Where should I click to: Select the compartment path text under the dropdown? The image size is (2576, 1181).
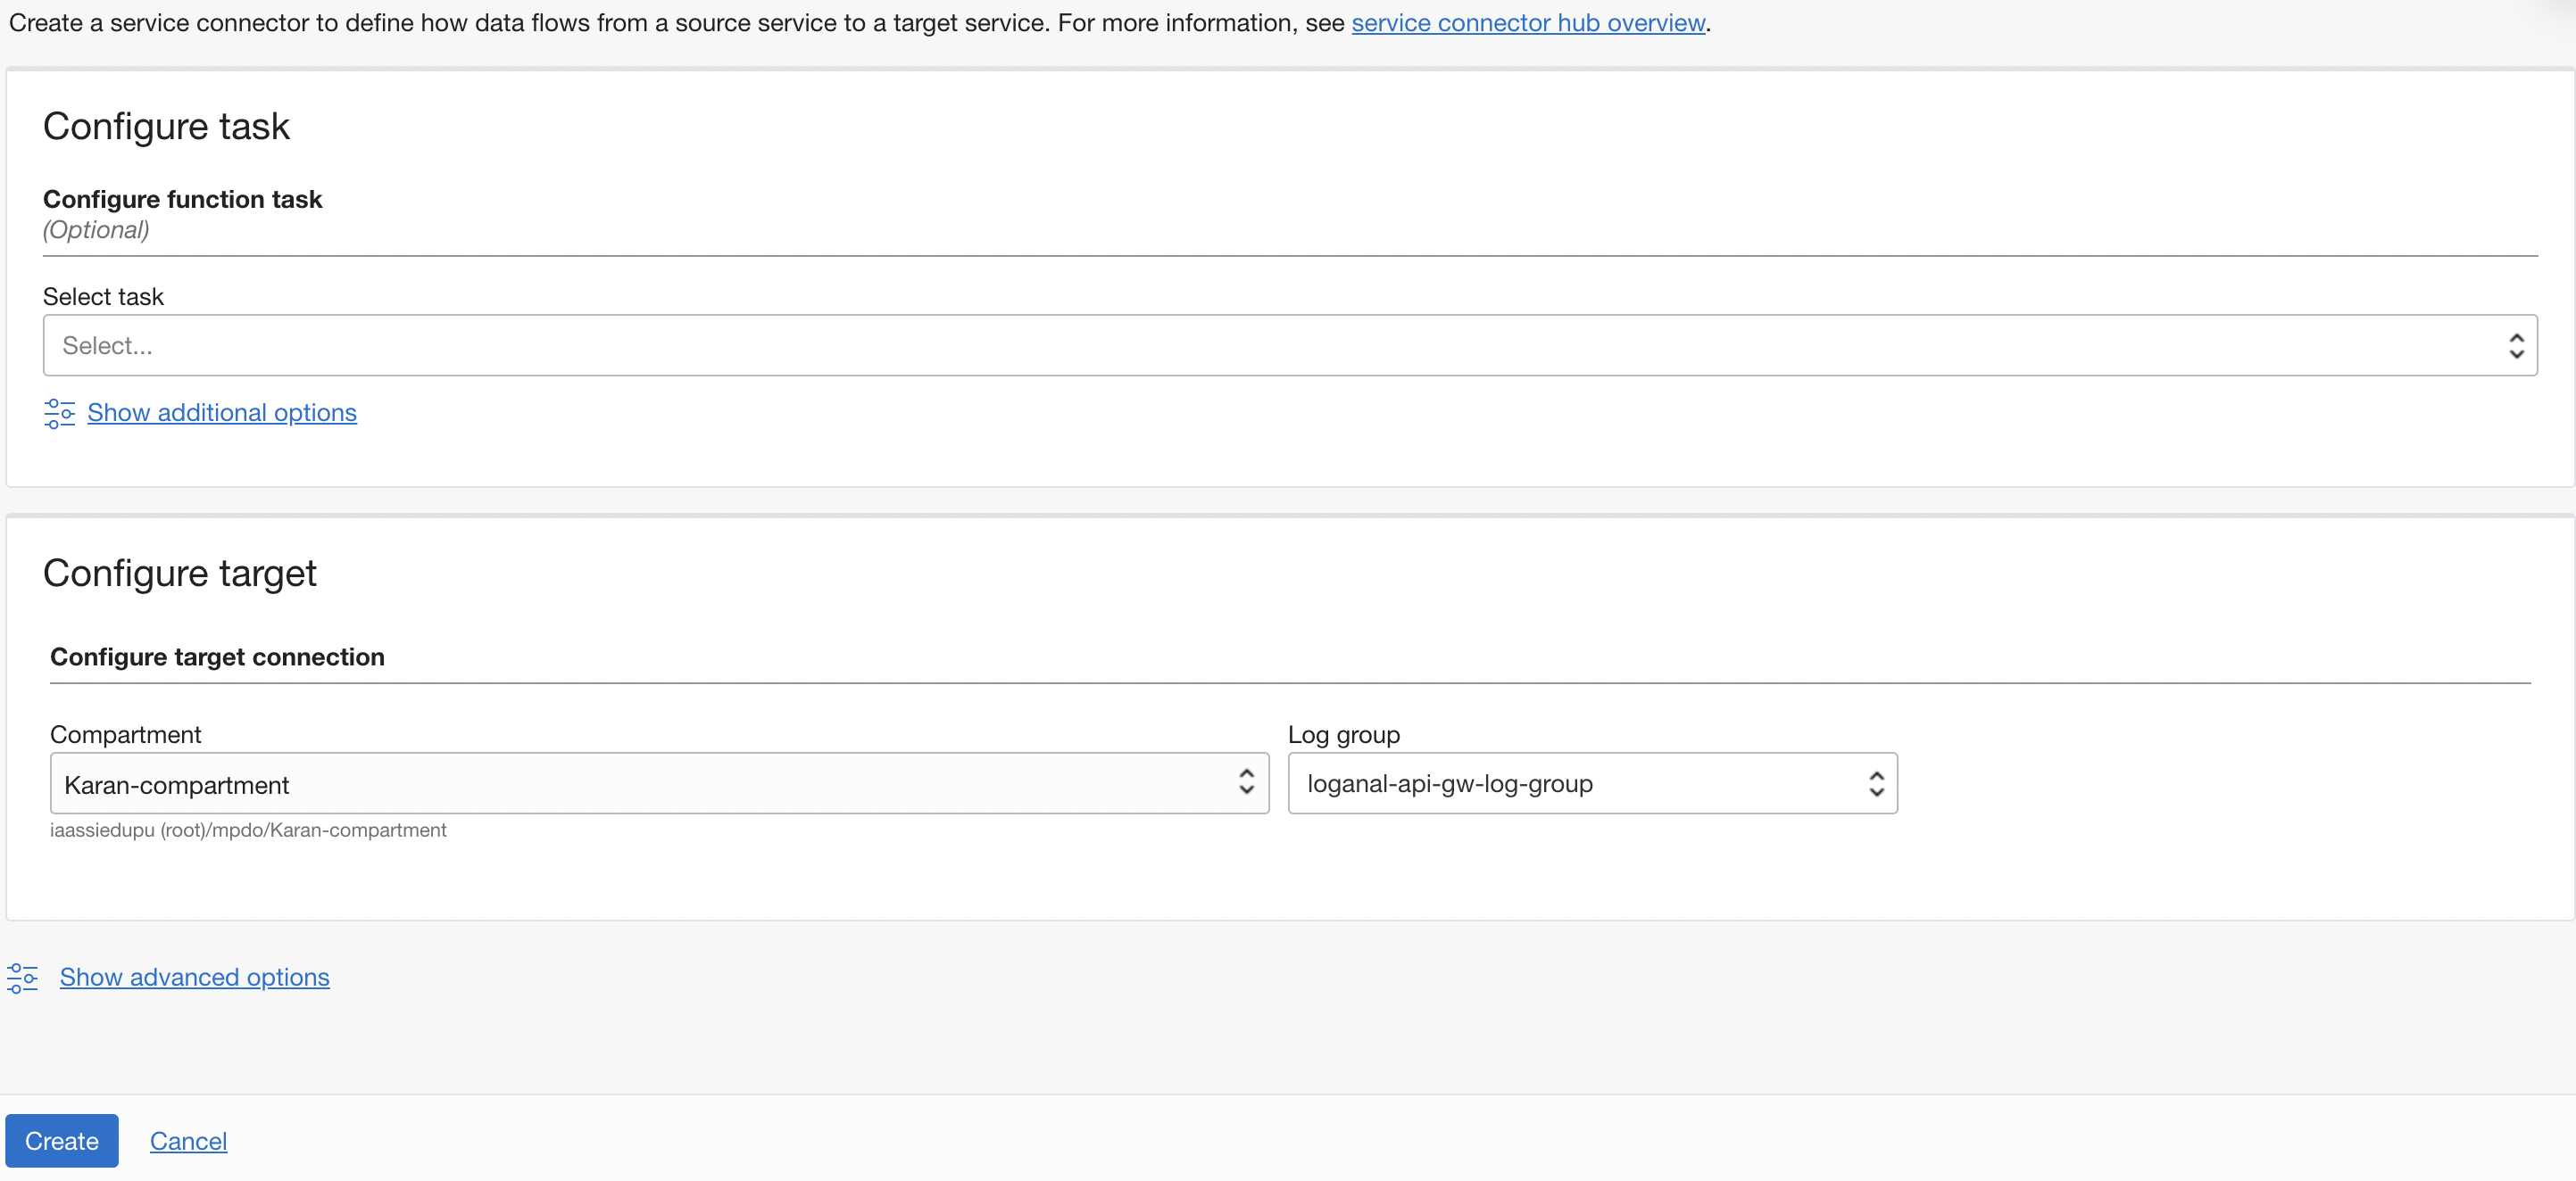click(248, 830)
